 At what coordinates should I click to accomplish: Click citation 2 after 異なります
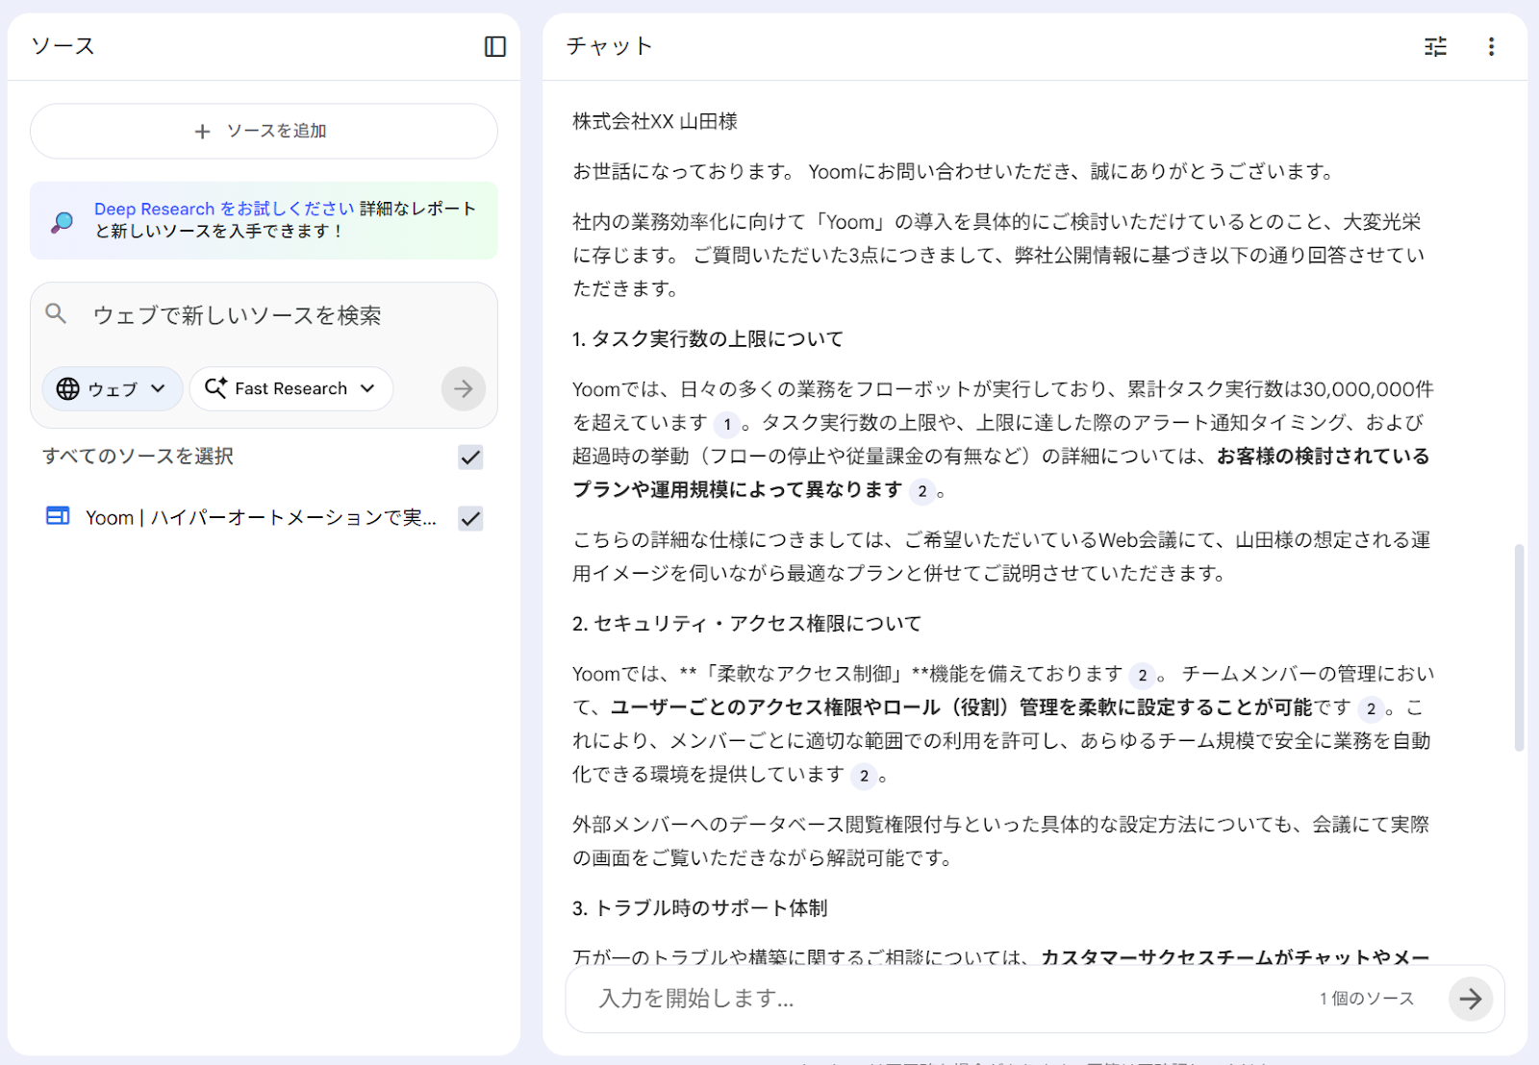921,491
